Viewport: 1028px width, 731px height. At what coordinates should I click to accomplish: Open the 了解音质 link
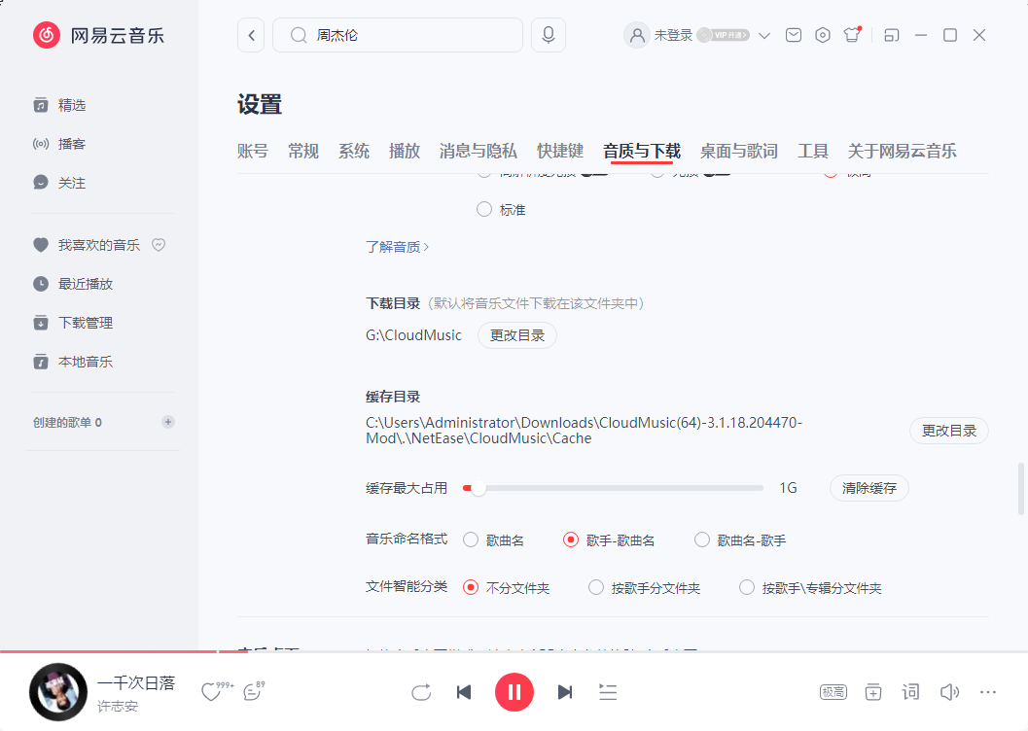397,247
